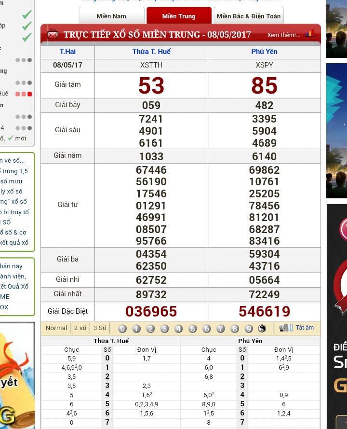
Task: Open Phú Yên province link
Action: [x=264, y=52]
